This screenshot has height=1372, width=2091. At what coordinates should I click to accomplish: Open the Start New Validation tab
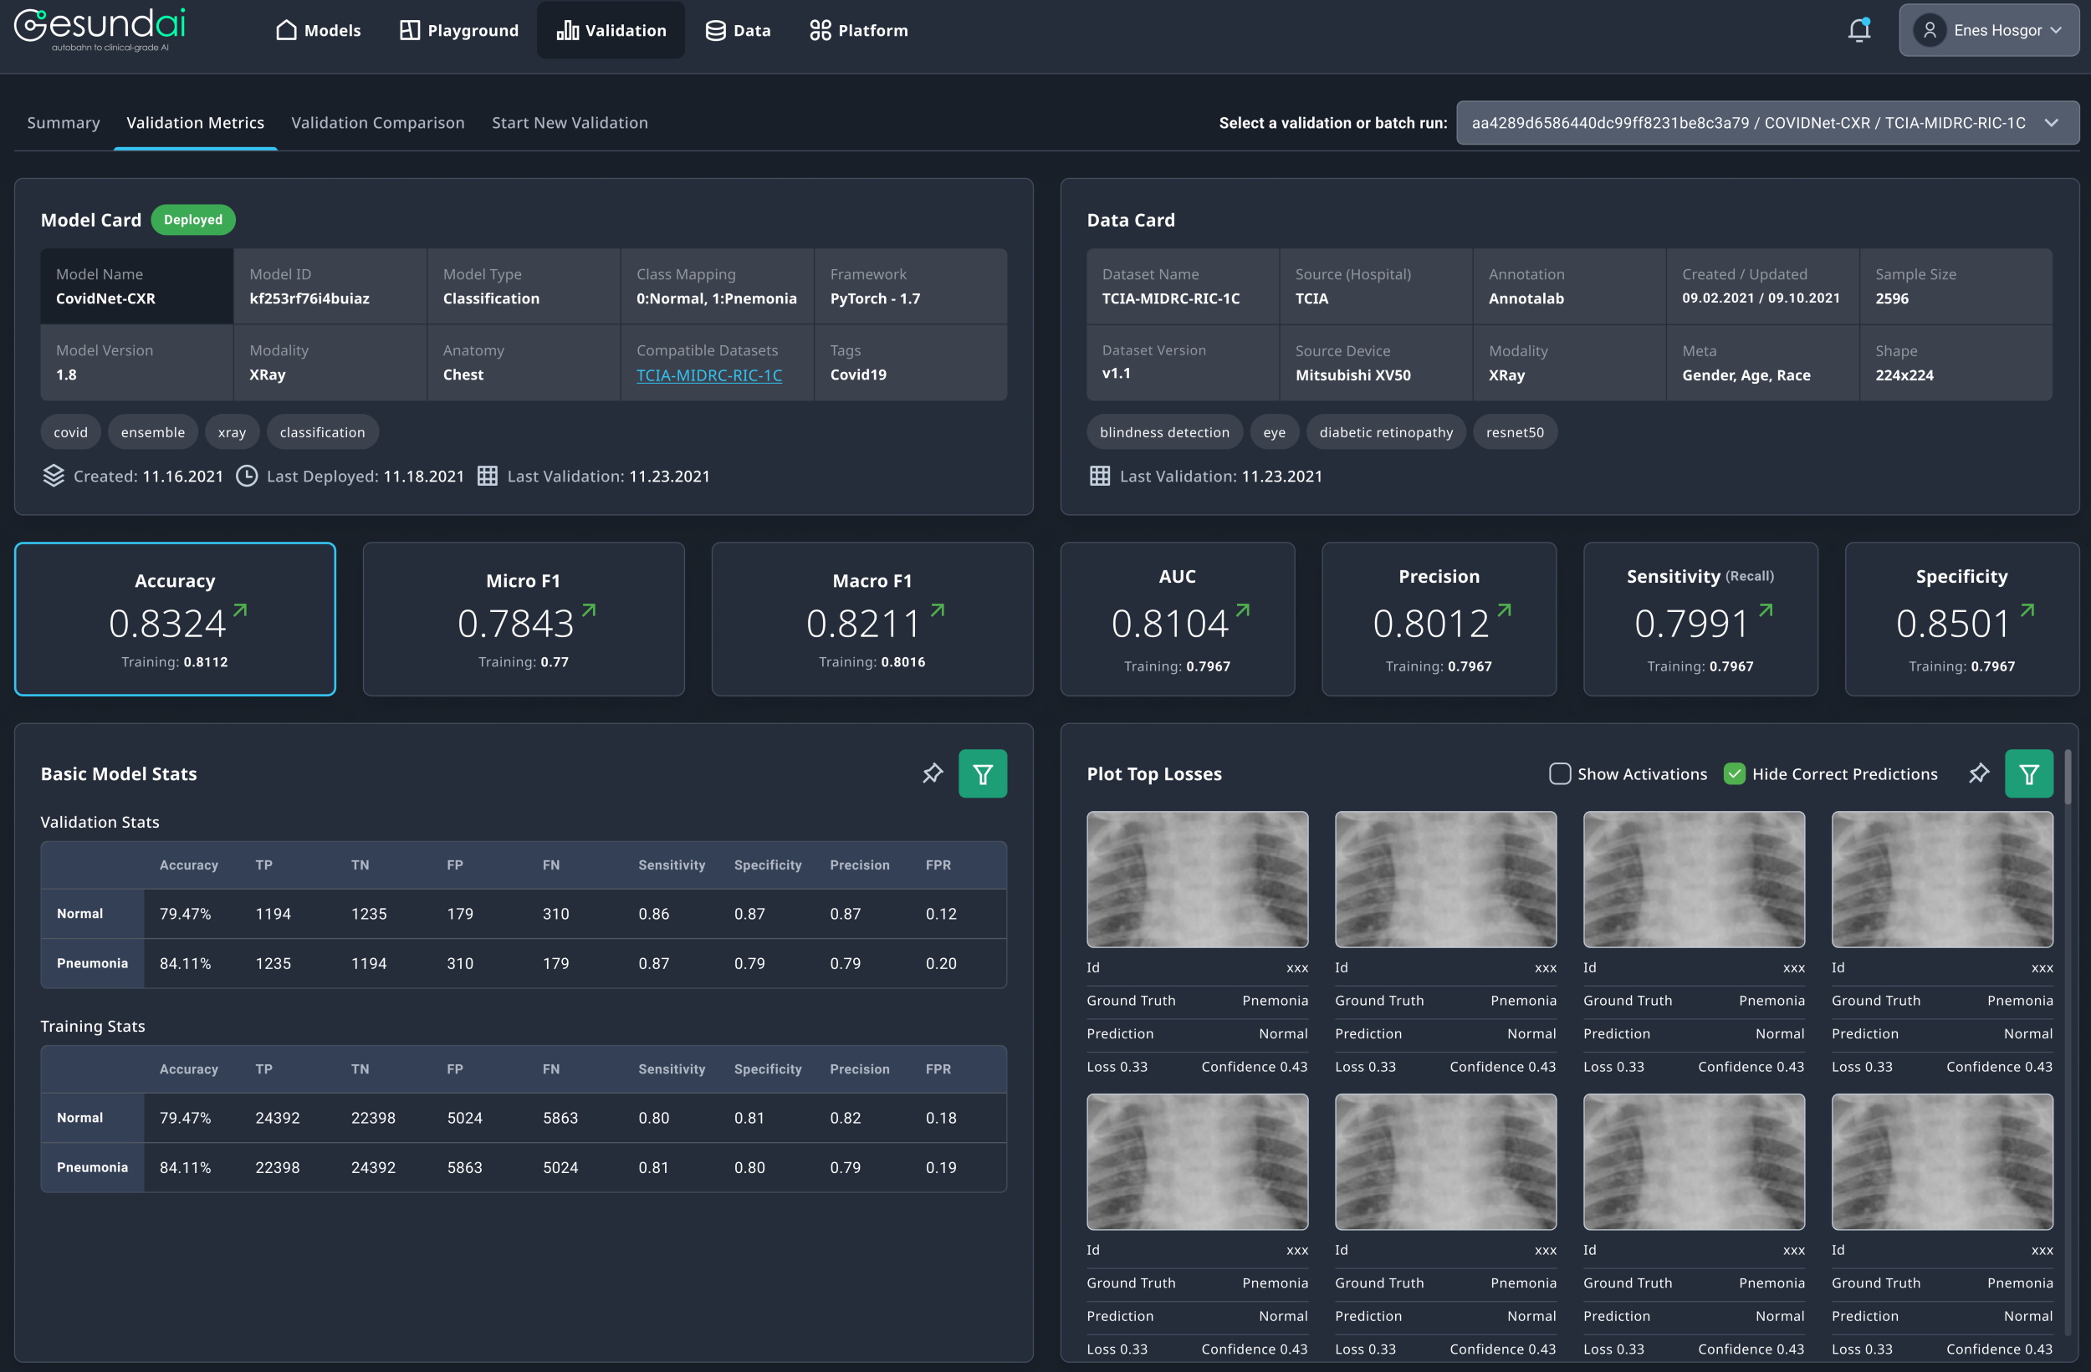[x=570, y=123]
